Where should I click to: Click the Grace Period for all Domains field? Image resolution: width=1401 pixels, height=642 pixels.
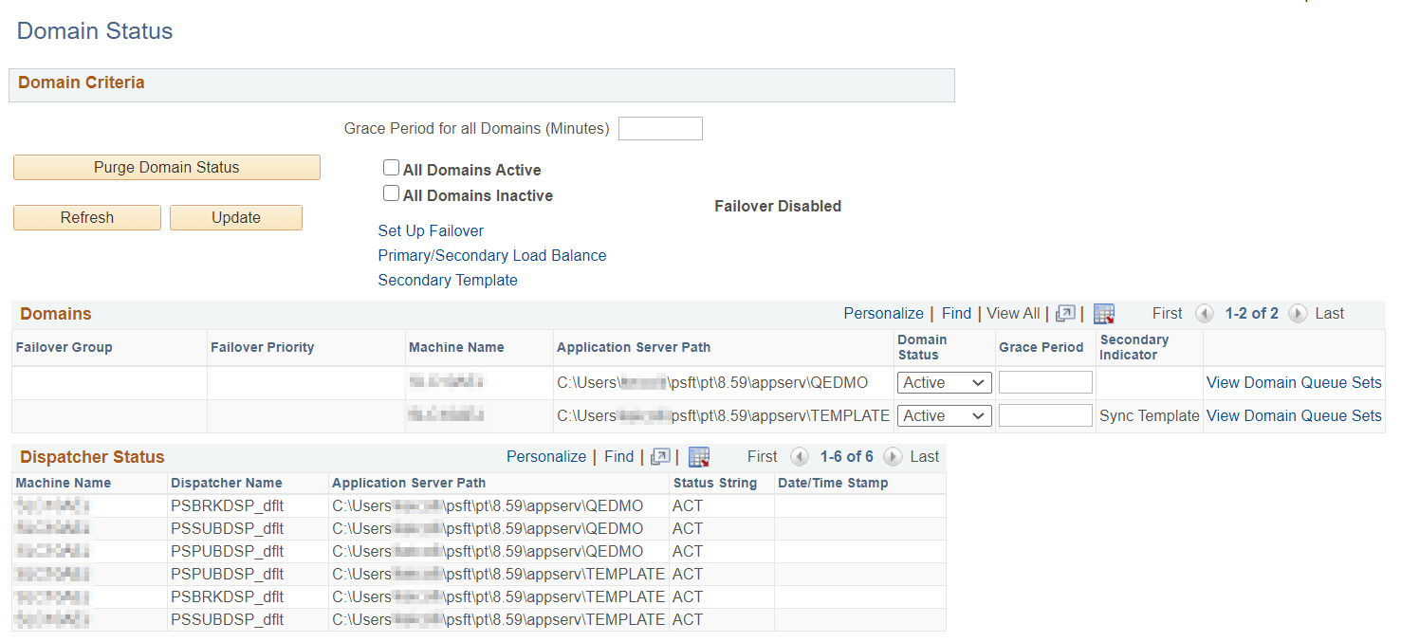(660, 128)
